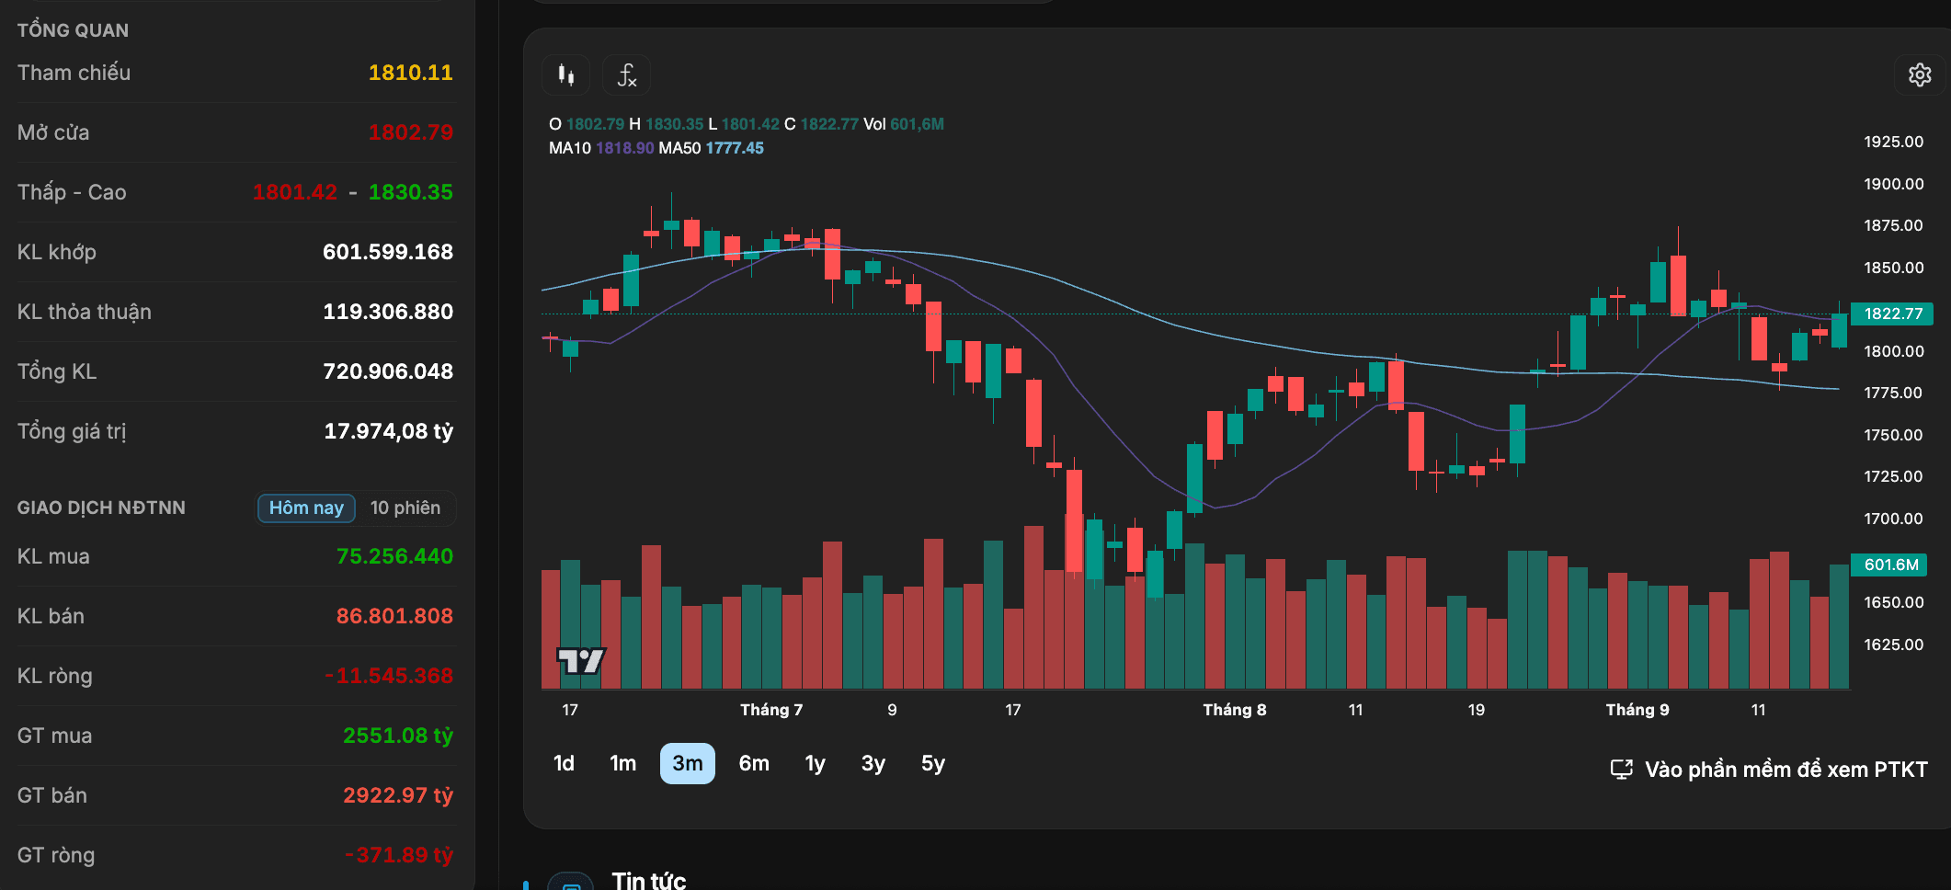Click the news icon beside Tin tức
Viewport: 1951px width, 890px height.
571,883
